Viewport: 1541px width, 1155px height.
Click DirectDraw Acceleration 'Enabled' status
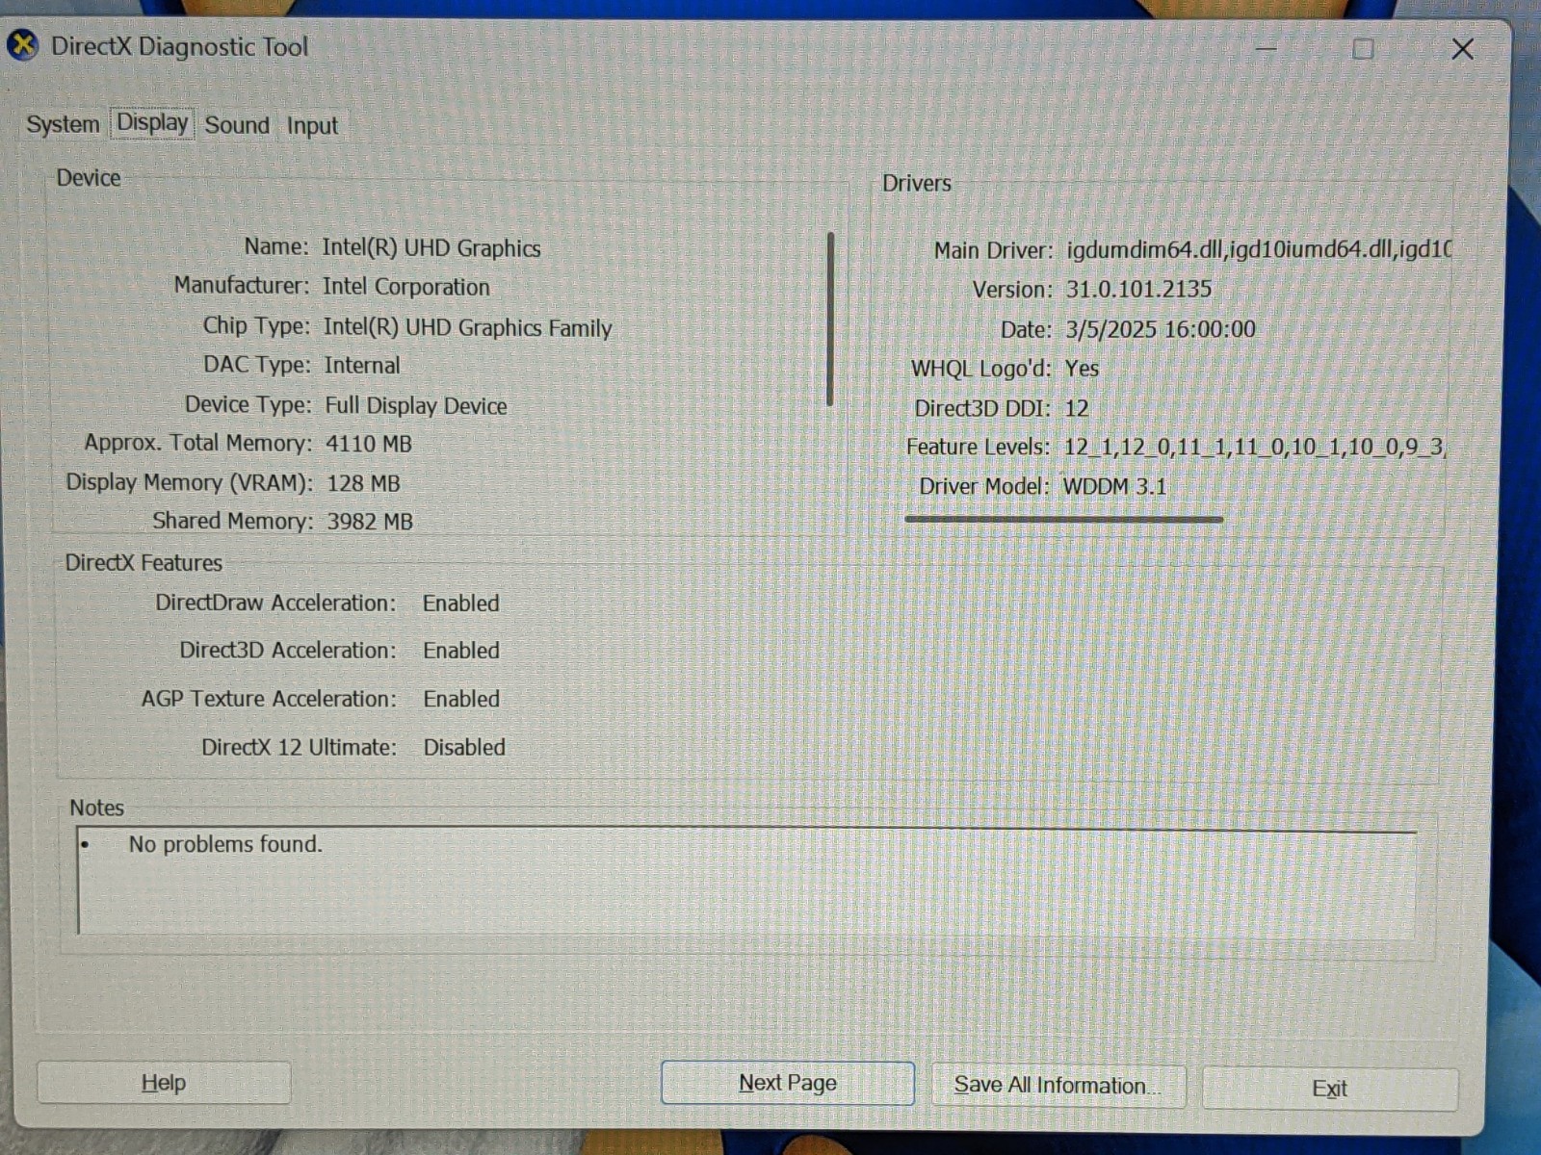pyautogui.click(x=460, y=603)
